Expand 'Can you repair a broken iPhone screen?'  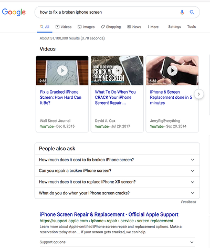(117, 171)
